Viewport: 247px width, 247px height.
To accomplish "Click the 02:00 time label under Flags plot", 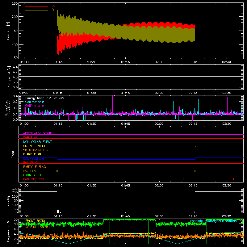I will click(159, 186).
